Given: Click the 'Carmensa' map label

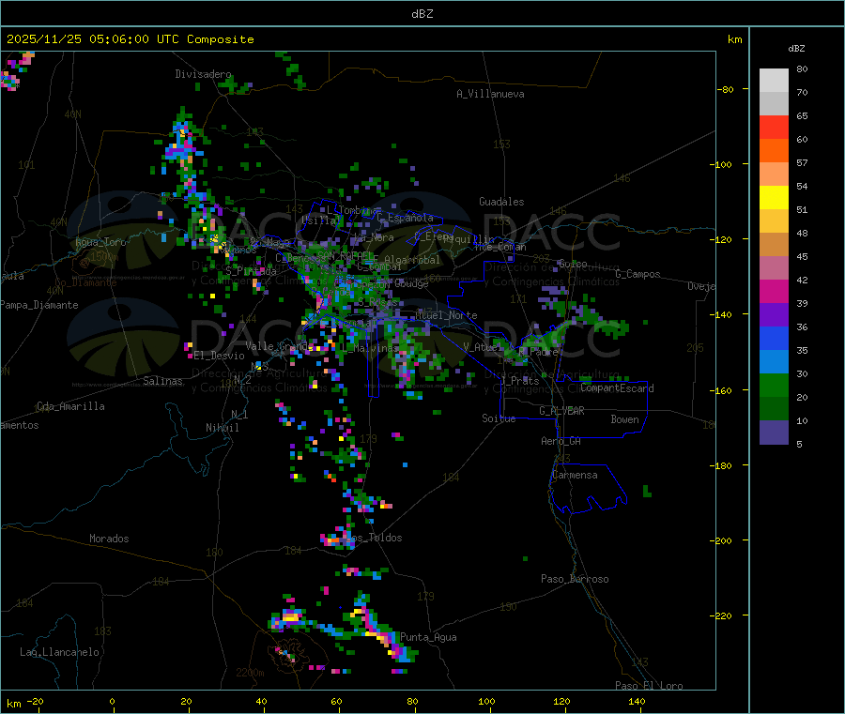Looking at the screenshot, I should coord(575,475).
